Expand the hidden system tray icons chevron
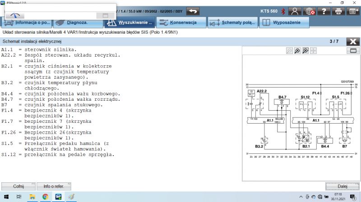This screenshot has width=361, height=202. [301, 197]
